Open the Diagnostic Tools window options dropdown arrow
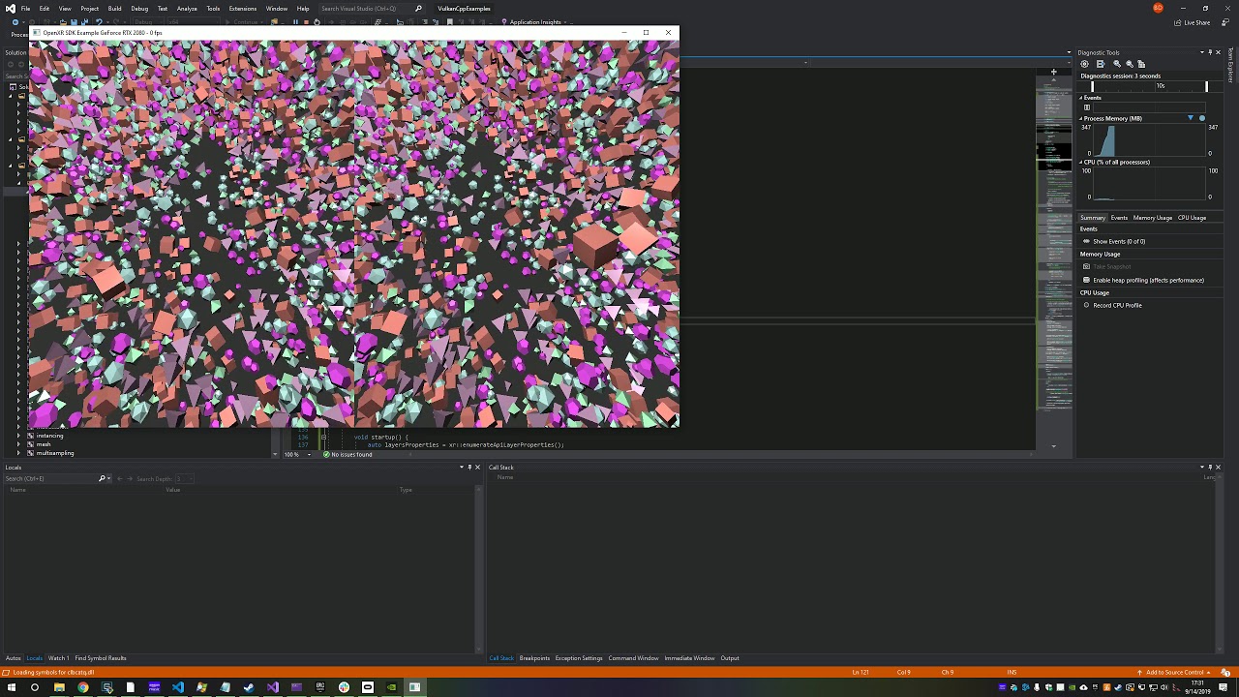This screenshot has width=1239, height=697. 1202,52
